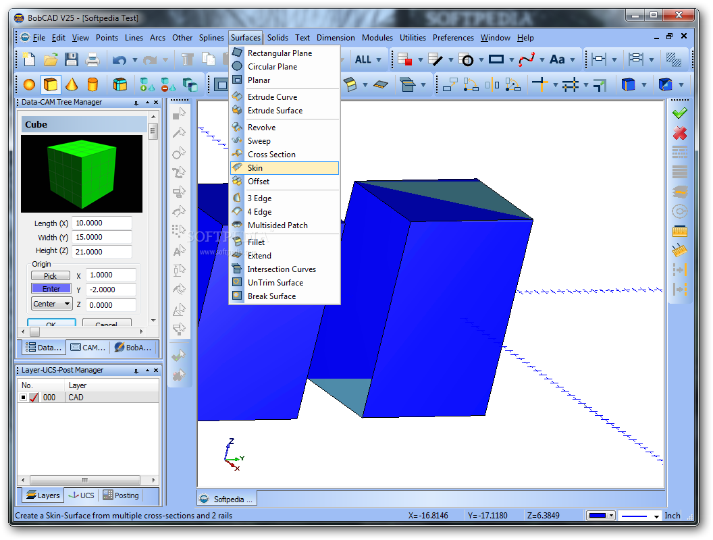
Task: Expand the Aa text options dropdown arrow
Action: click(x=573, y=60)
